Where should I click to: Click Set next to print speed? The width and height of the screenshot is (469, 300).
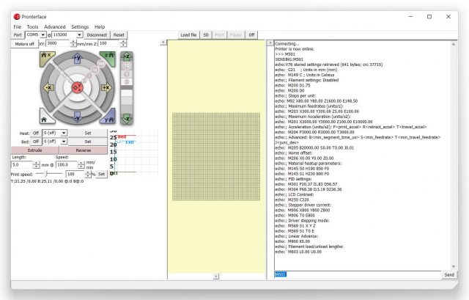pos(102,174)
